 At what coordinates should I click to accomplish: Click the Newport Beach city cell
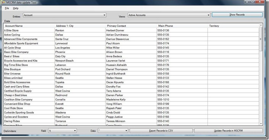click(x=80, y=61)
